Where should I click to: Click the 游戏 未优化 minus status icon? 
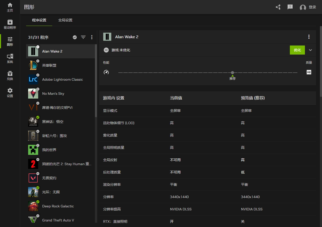coord(106,50)
